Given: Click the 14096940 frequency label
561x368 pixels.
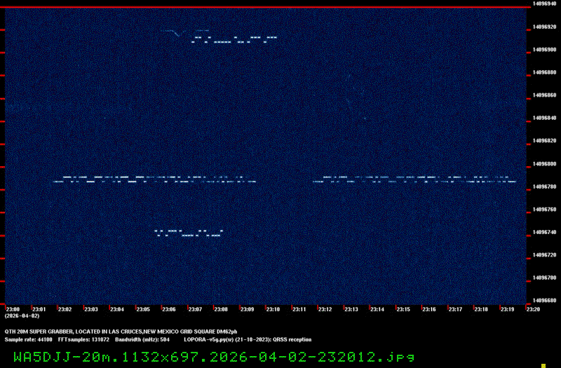Looking at the screenshot, I should pos(545,4).
